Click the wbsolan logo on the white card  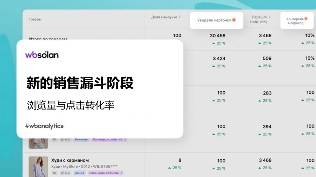pyautogui.click(x=42, y=55)
